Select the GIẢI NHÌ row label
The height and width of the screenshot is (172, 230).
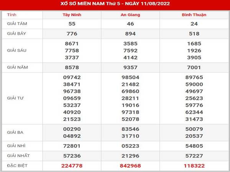[16, 146]
